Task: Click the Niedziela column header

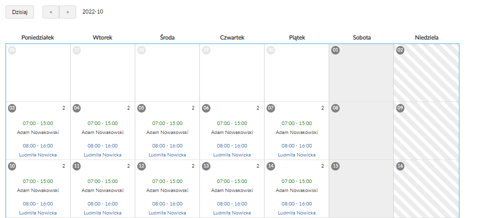Action: click(426, 37)
